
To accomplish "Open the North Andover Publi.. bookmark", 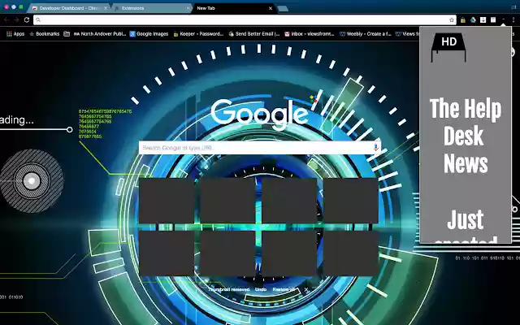I will click(100, 34).
